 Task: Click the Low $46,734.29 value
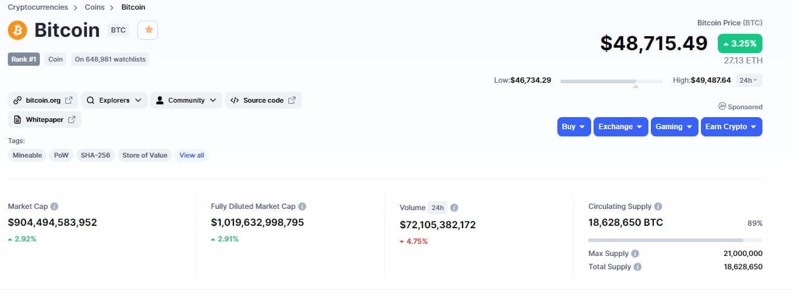531,80
